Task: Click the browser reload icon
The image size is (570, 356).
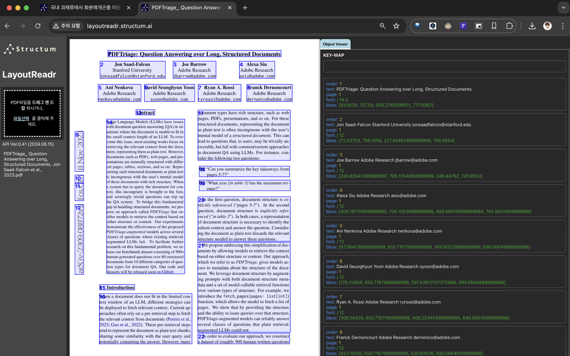Action: pos(38,26)
